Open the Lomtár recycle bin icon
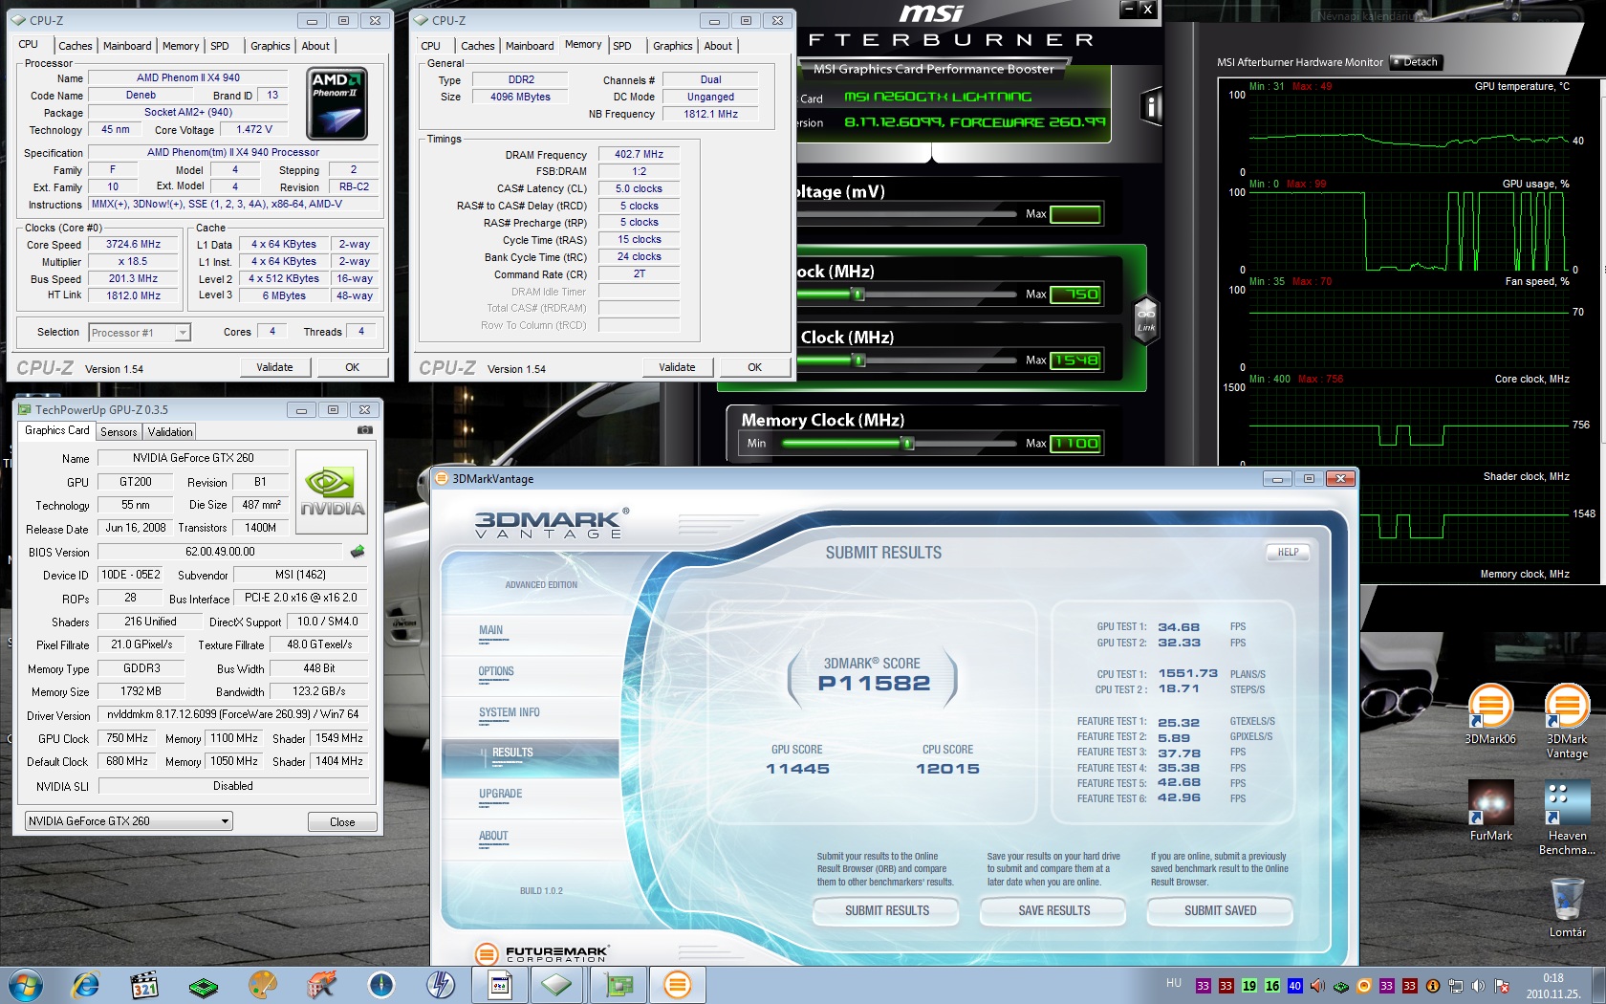This screenshot has height=1004, width=1606. pyautogui.click(x=1567, y=908)
